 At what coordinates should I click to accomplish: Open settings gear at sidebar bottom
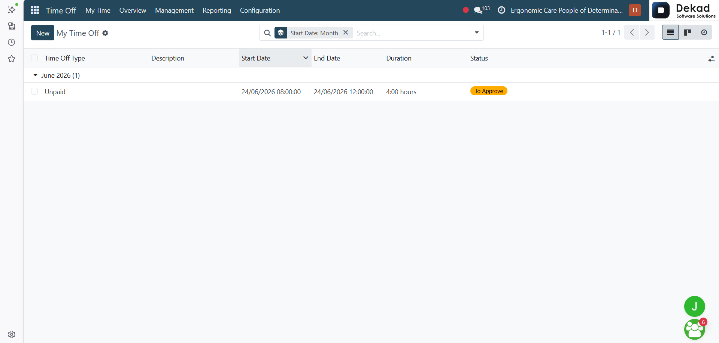pyautogui.click(x=12, y=334)
